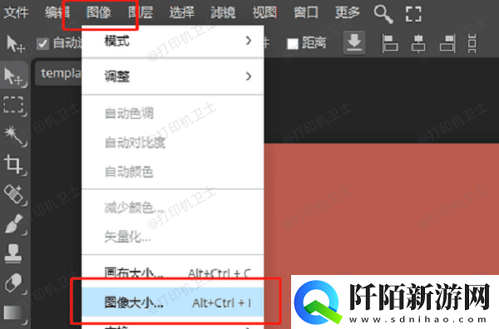
Task: Expand the 调整 submenu
Action: (173, 76)
